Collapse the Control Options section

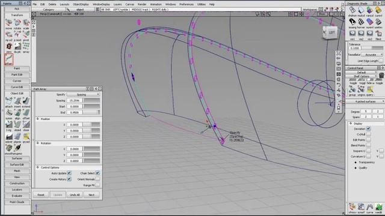coord(38,167)
